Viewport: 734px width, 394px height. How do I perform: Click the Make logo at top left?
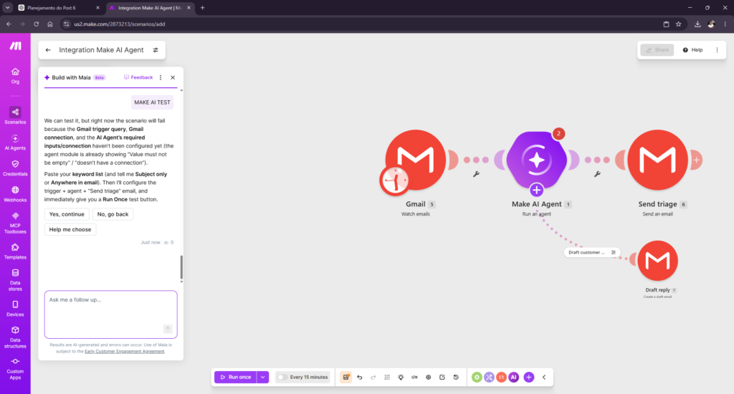pos(16,45)
